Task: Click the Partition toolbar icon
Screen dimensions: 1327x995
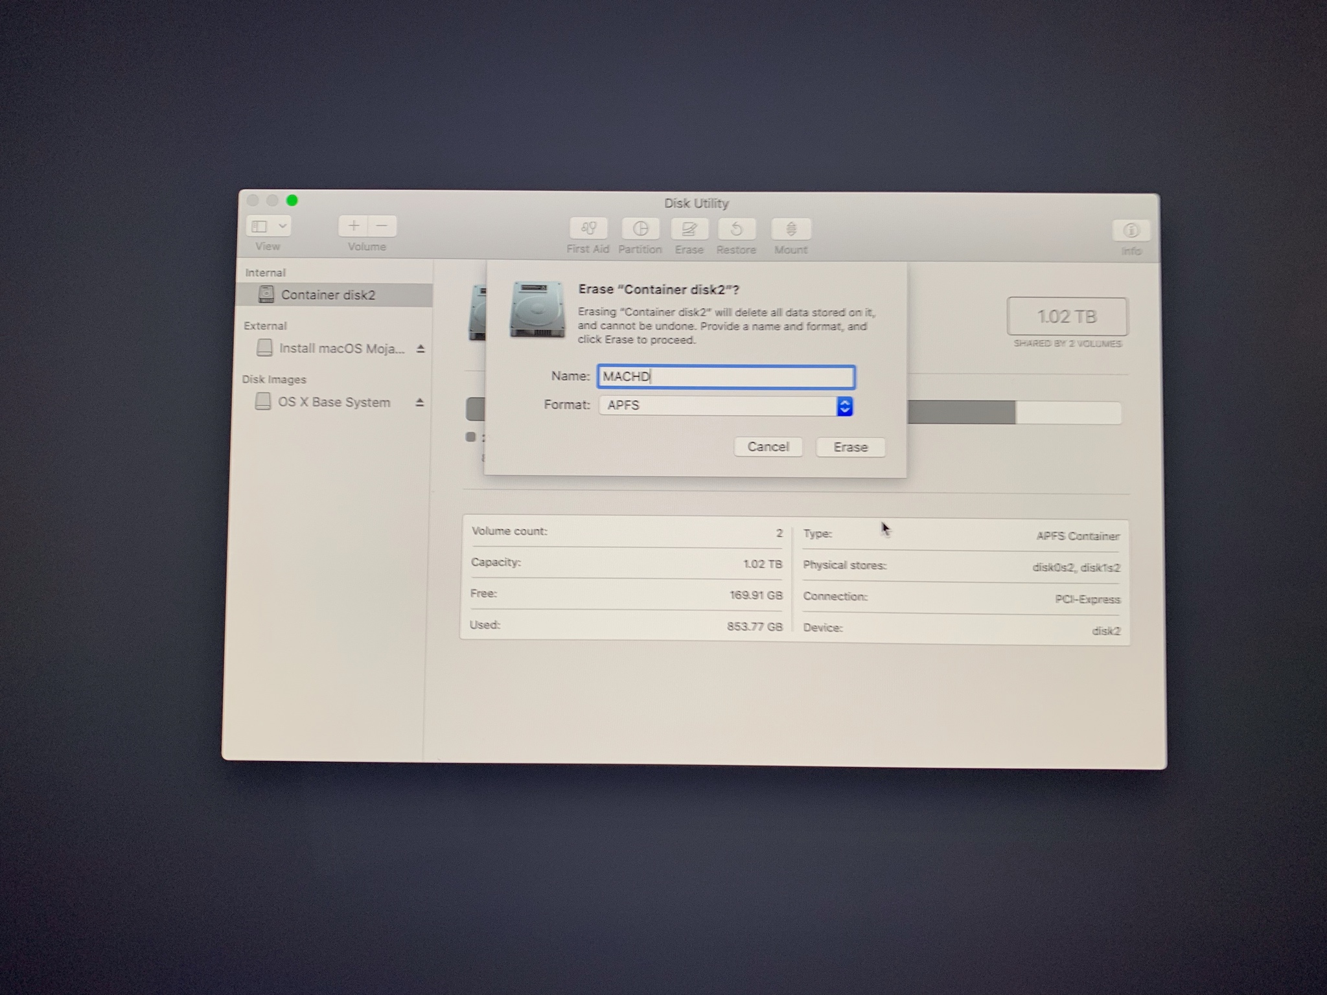Action: [x=640, y=229]
